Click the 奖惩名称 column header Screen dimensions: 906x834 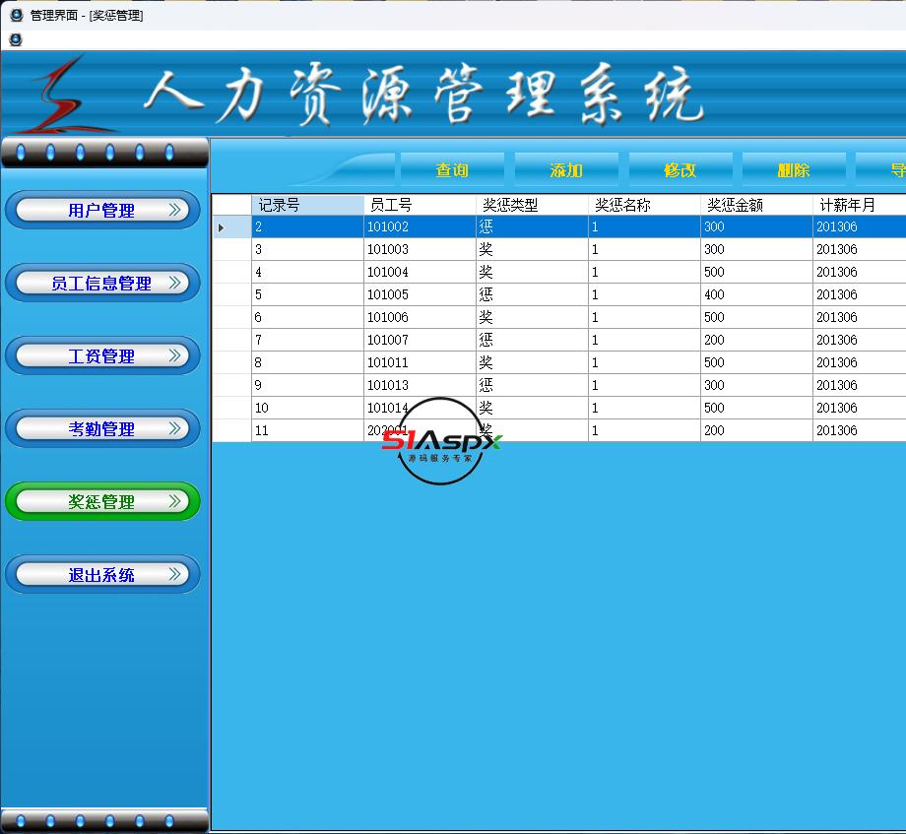[x=644, y=205]
